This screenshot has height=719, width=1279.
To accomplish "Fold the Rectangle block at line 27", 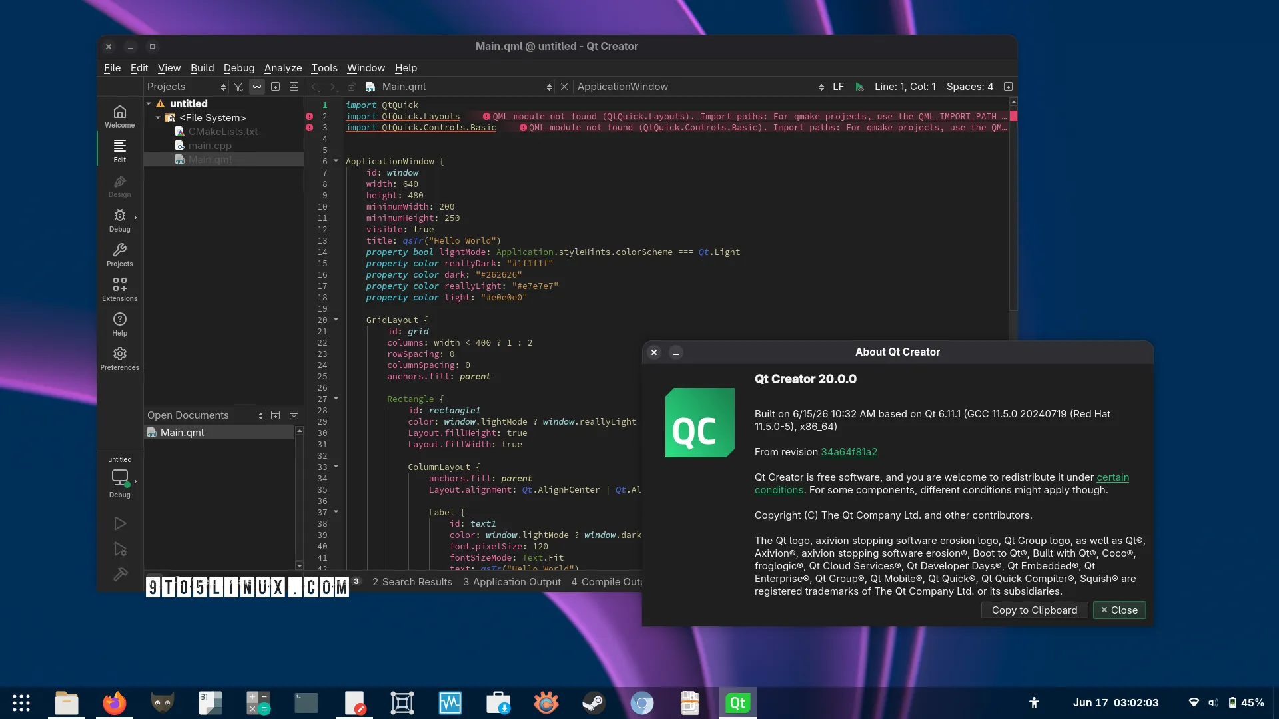I will pos(336,399).
